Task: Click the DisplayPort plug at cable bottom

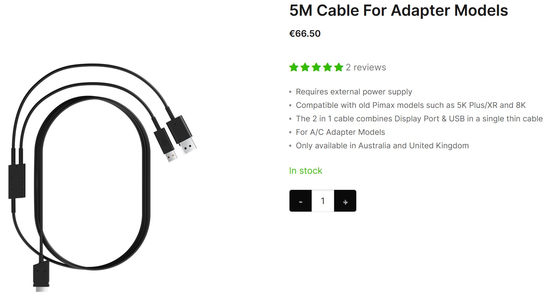Action: (x=41, y=277)
